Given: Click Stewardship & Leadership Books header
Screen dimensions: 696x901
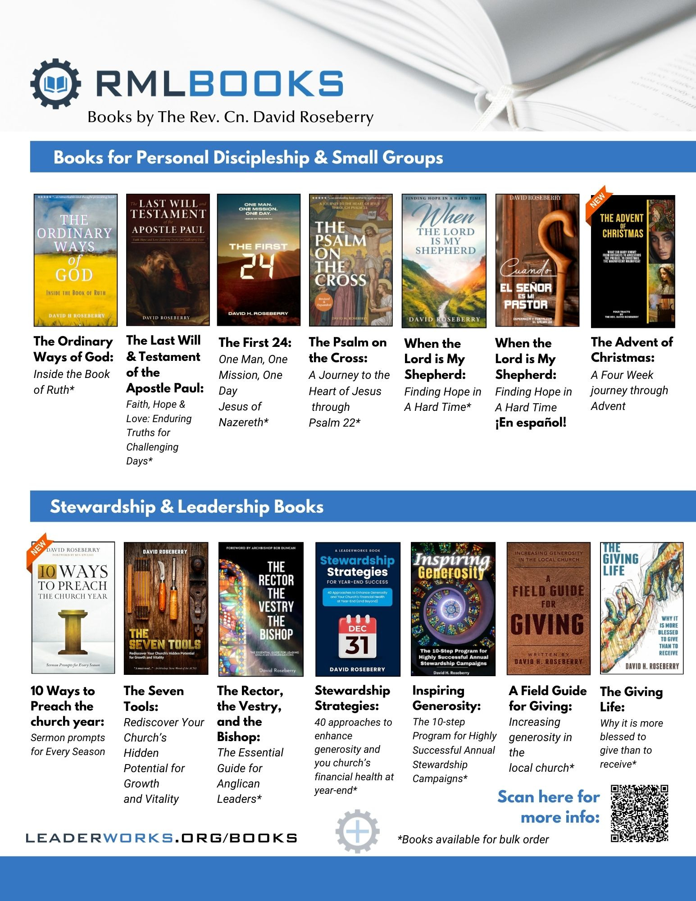Looking at the screenshot, I should (187, 506).
